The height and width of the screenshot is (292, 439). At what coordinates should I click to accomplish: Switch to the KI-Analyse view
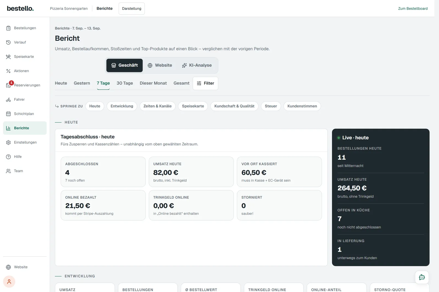[x=197, y=65]
